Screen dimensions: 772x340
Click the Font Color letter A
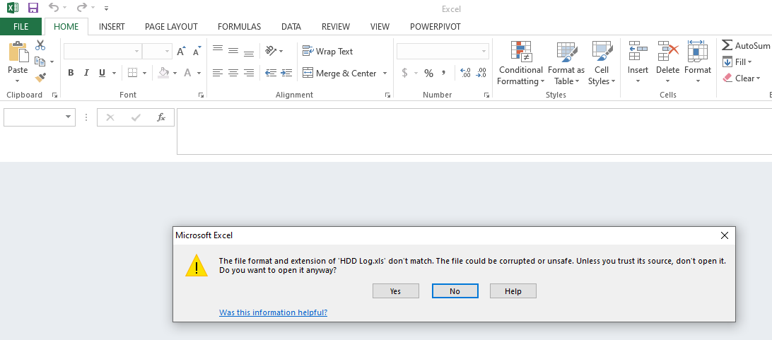[x=187, y=73]
